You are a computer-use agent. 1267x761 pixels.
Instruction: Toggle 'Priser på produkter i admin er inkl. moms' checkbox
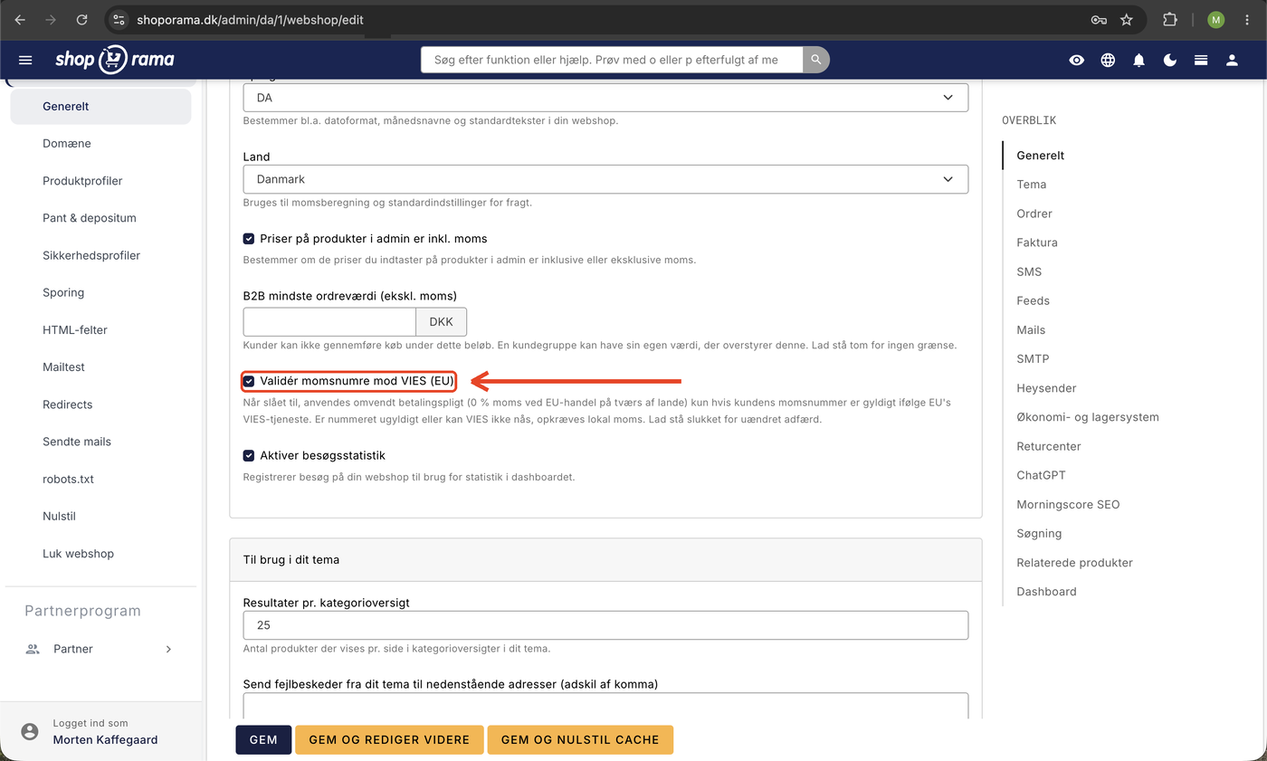tap(249, 239)
